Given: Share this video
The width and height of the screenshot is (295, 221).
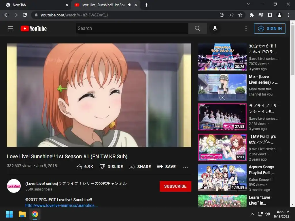Looking at the screenshot, I should click(x=140, y=167).
